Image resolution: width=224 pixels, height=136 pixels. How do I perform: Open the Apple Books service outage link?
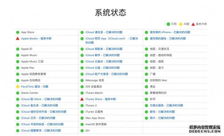[x=36, y=39]
